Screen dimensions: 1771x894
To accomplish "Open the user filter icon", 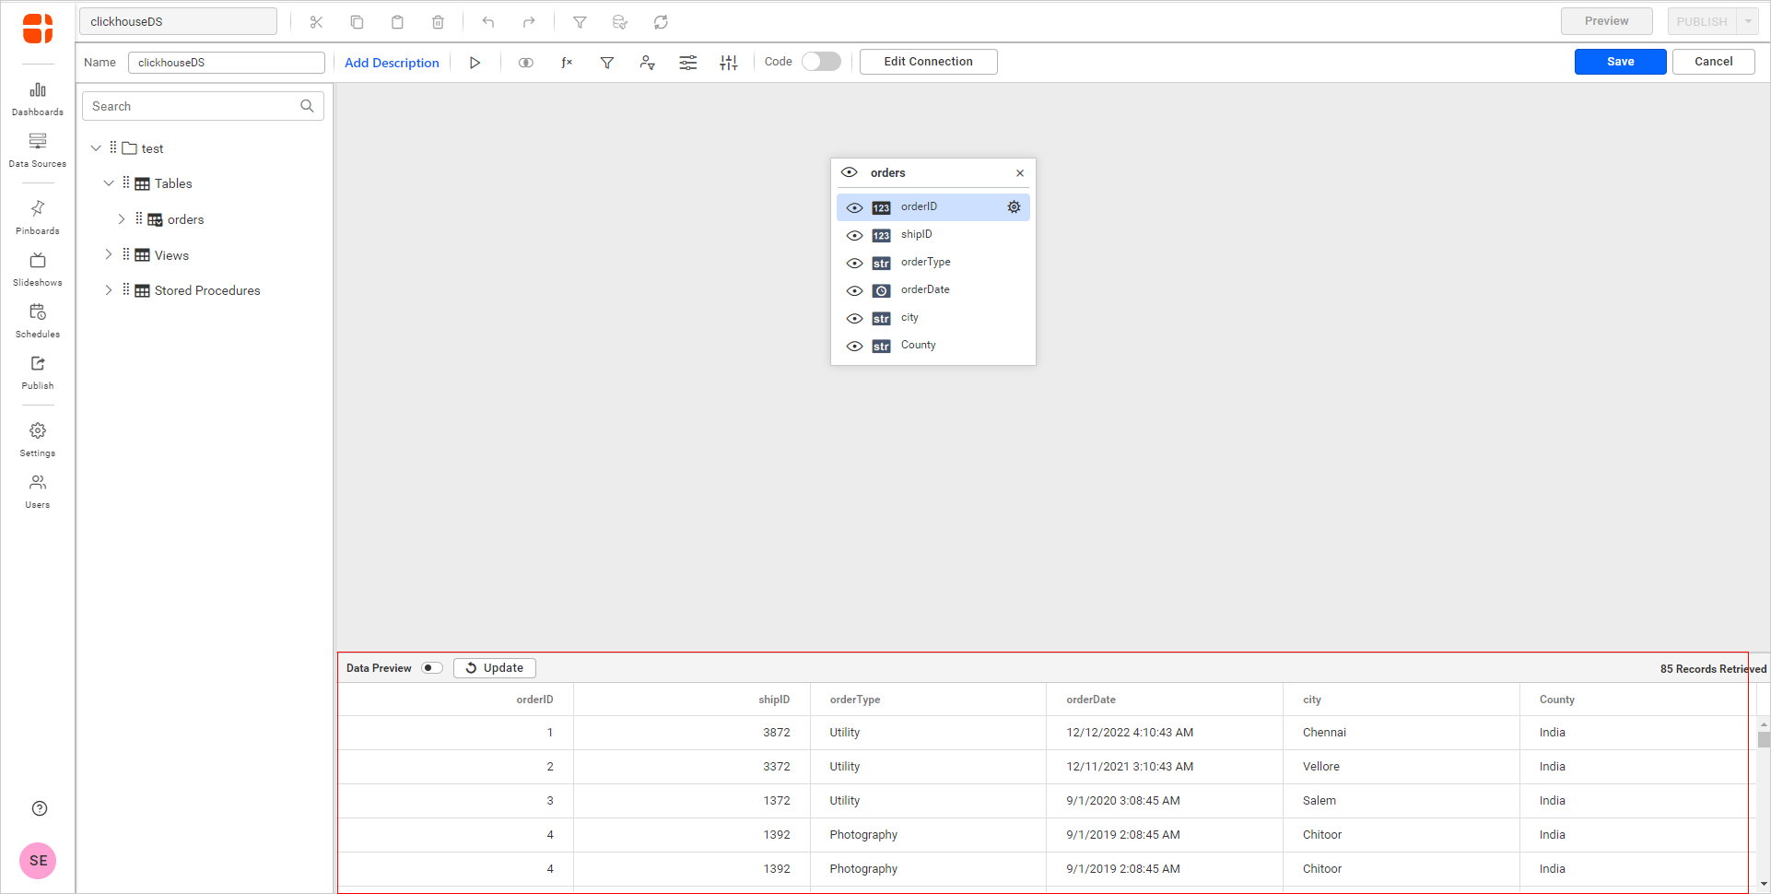I will pyautogui.click(x=648, y=63).
